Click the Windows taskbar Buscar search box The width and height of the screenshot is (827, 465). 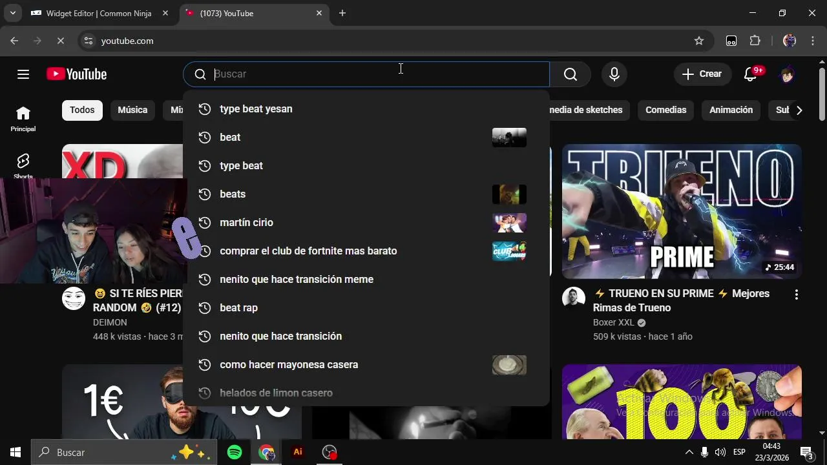[124, 452]
